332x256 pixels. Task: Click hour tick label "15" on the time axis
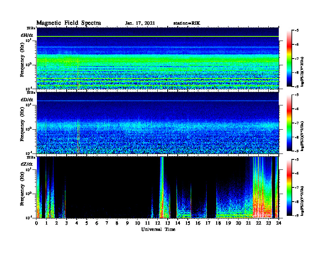[x=188, y=223]
